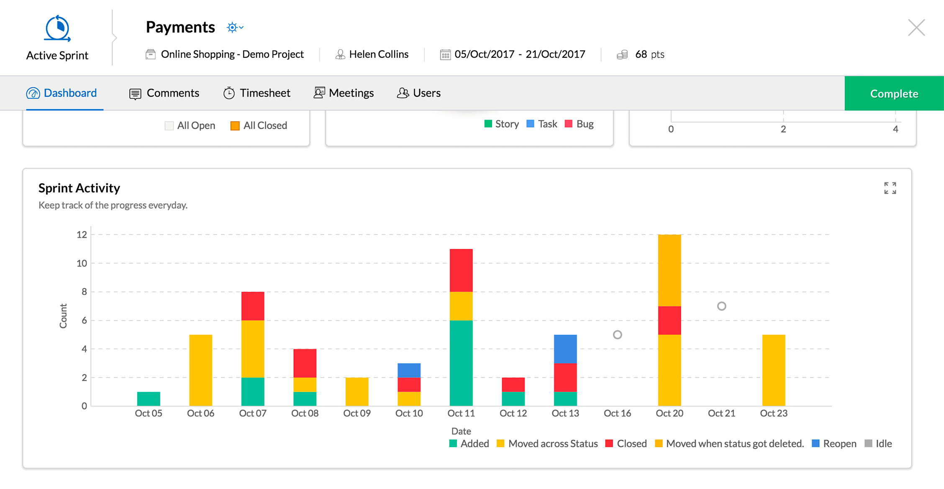Screen dimensions: 944x489
Task: Close the sprint panel with the X
Action: point(916,28)
